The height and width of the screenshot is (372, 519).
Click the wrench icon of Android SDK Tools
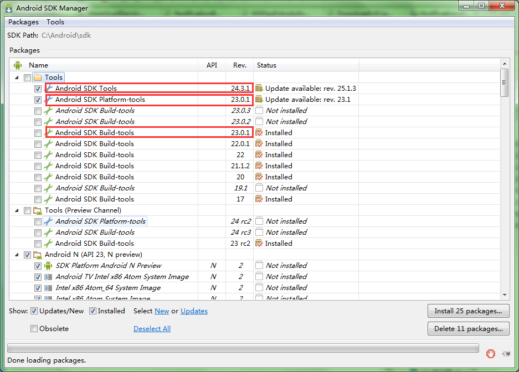49,88
